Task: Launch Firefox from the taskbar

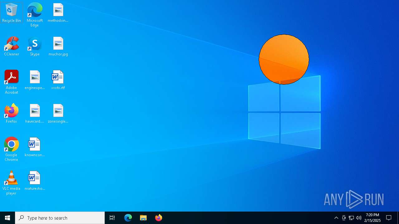Action: pos(159,218)
